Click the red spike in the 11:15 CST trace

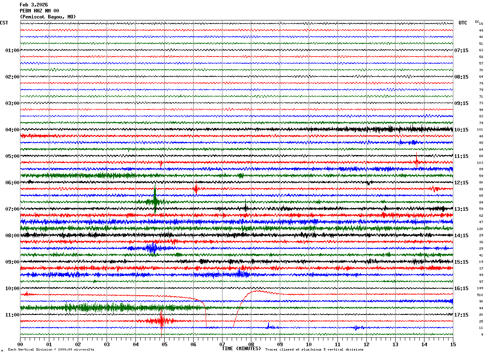tap(162, 321)
